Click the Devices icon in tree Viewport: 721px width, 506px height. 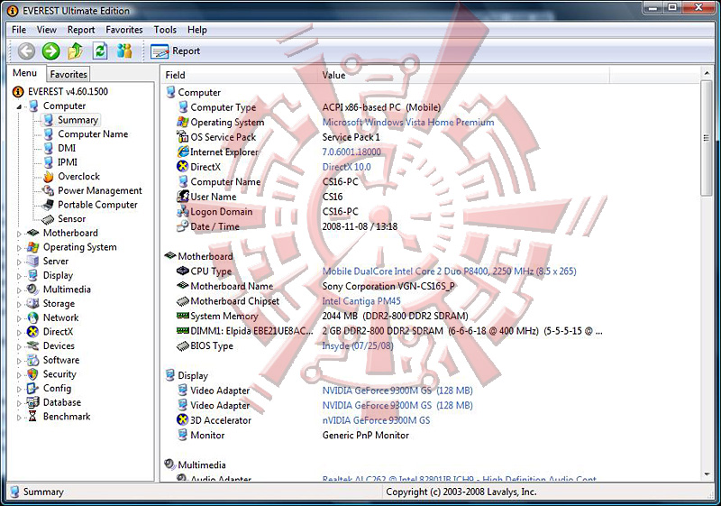[32, 346]
